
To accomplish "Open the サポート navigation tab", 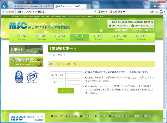I will pos(79,37).
